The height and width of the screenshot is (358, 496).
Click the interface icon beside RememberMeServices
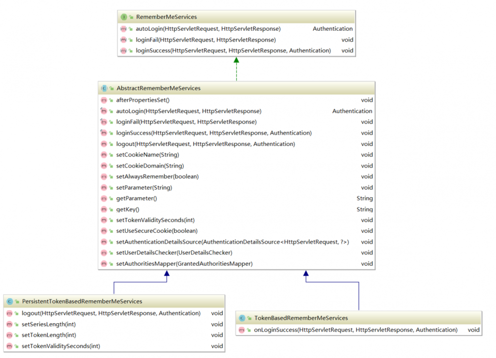(124, 16)
